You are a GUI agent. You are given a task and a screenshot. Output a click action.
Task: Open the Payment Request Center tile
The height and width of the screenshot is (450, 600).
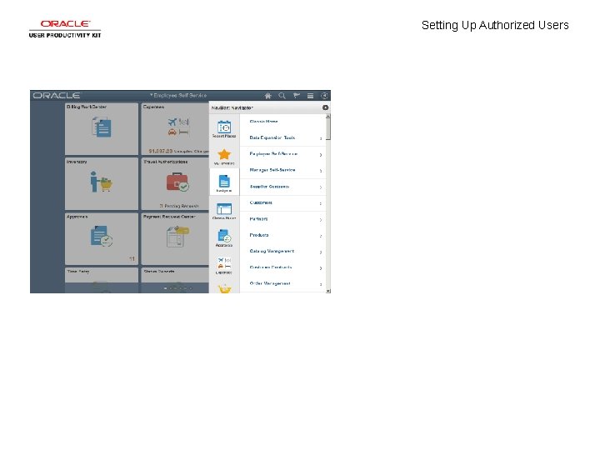pos(175,239)
